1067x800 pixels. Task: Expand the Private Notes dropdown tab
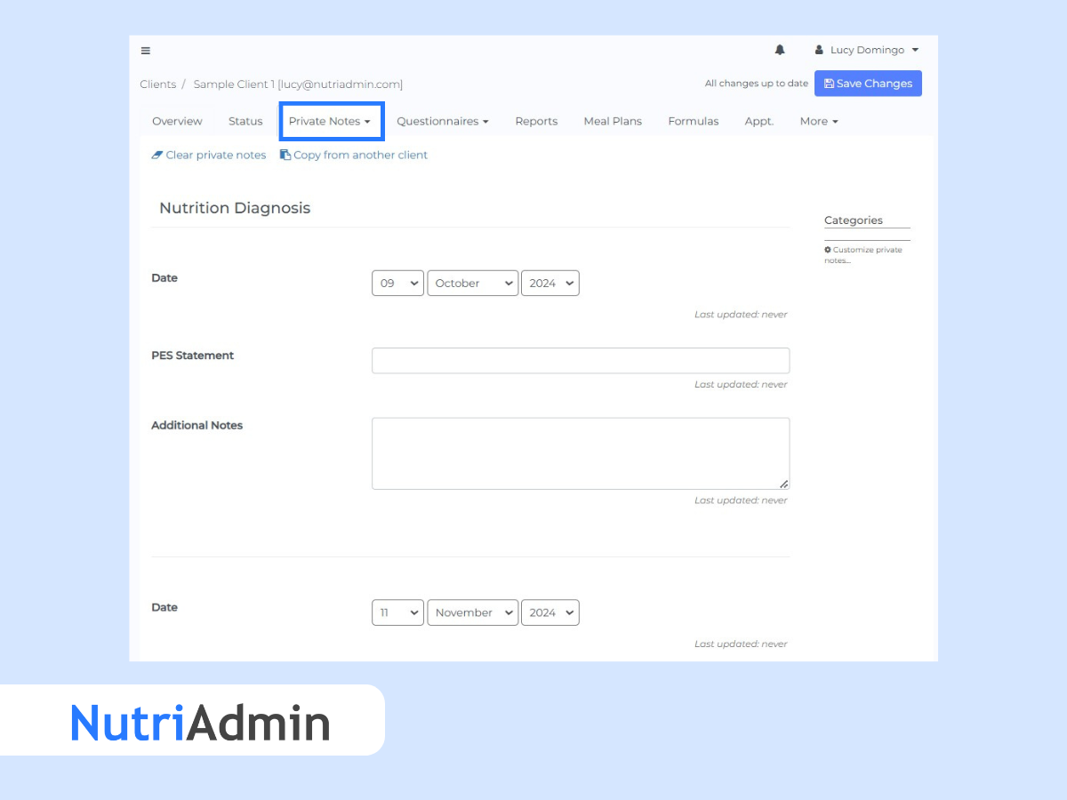[330, 121]
